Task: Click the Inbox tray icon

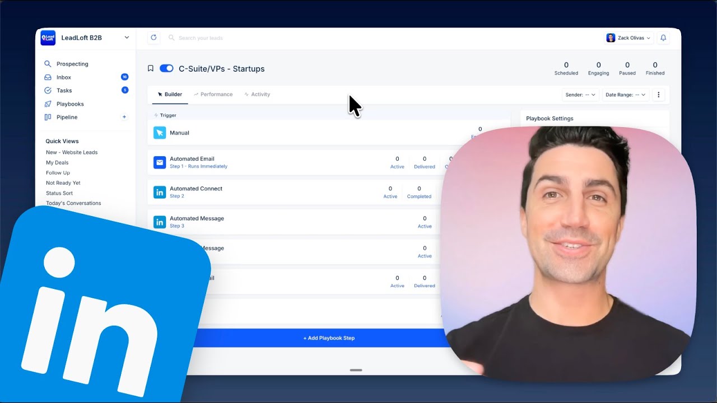Action: [x=48, y=77]
